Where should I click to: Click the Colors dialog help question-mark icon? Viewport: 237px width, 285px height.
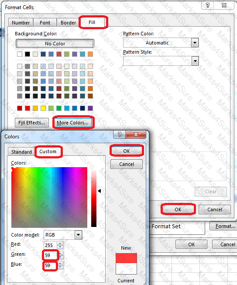click(x=120, y=134)
